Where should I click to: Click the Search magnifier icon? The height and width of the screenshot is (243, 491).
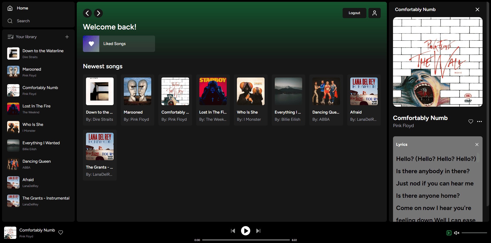10,21
